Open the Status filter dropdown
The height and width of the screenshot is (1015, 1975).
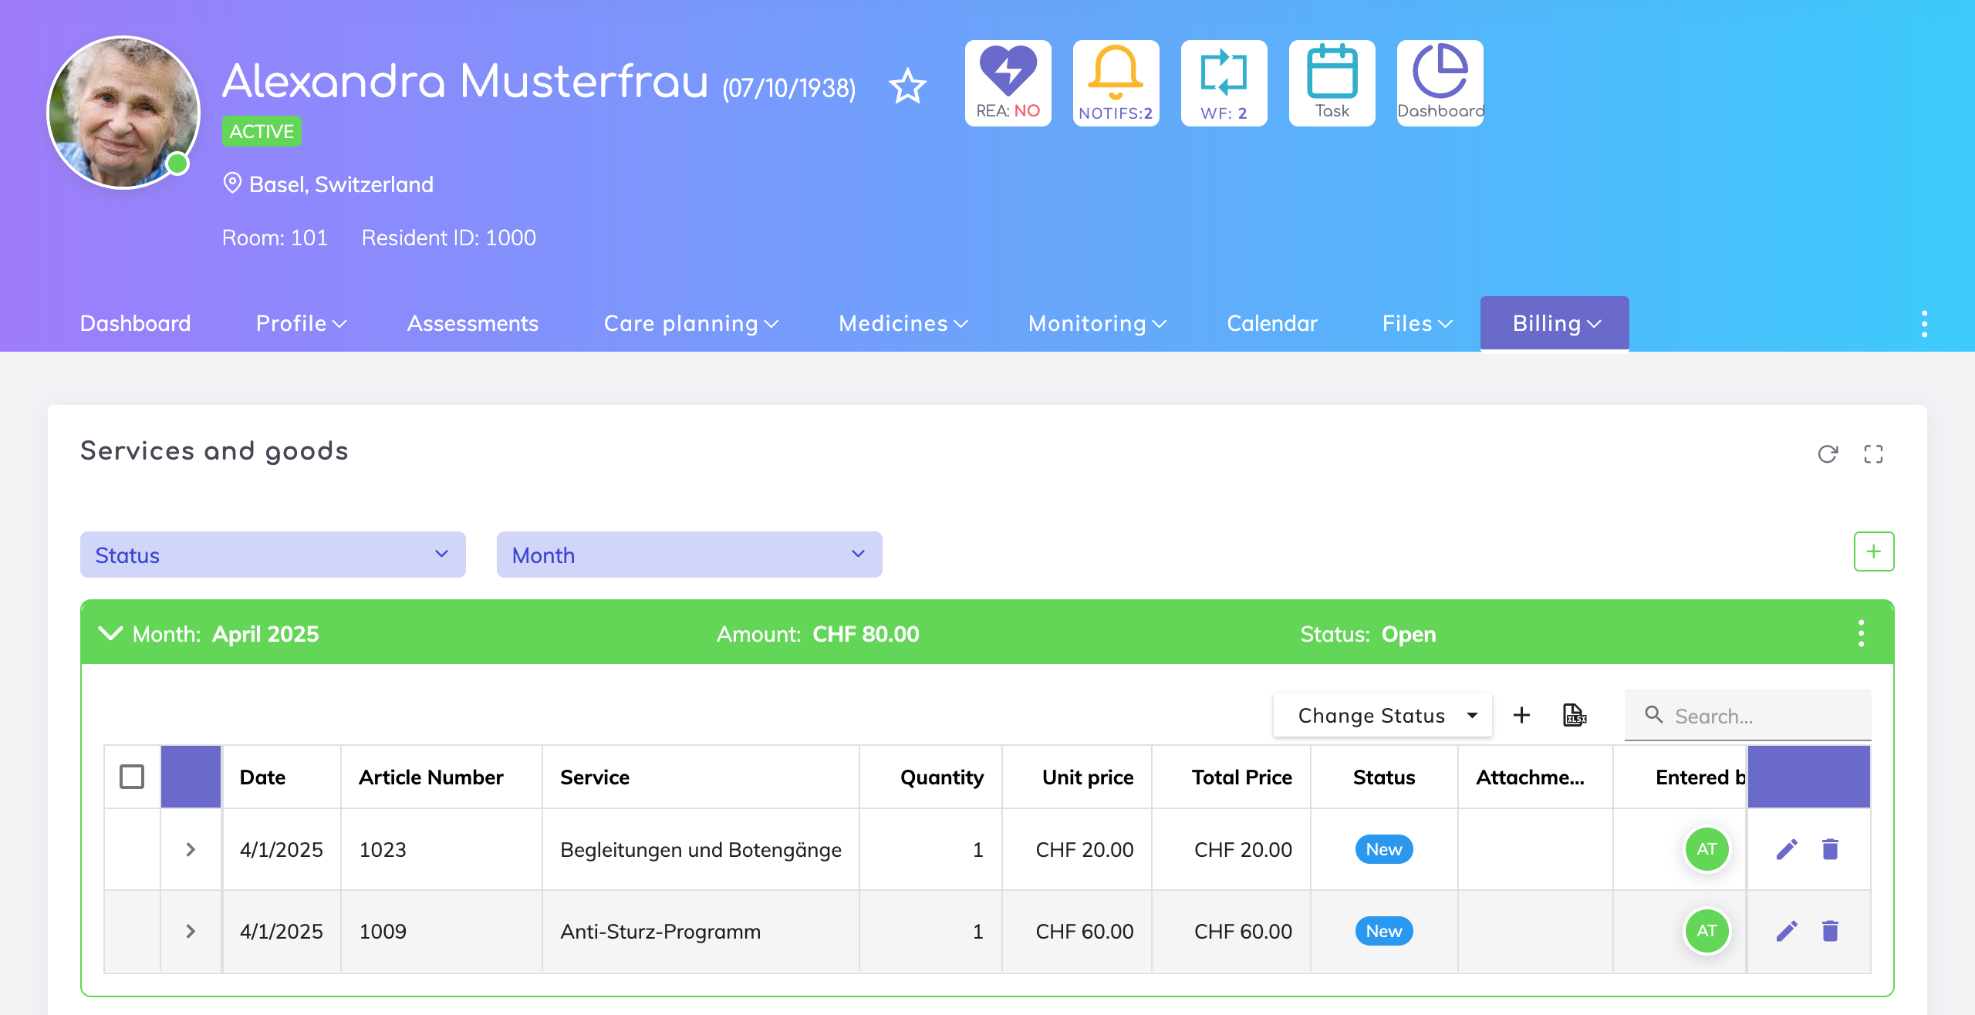coord(272,555)
